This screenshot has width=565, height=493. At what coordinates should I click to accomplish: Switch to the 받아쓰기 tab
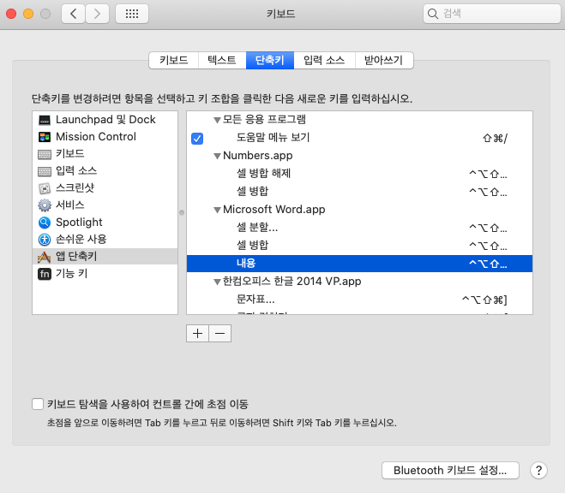click(x=384, y=60)
